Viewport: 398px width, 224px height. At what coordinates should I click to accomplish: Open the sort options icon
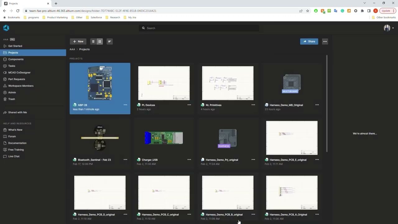[x=109, y=41]
